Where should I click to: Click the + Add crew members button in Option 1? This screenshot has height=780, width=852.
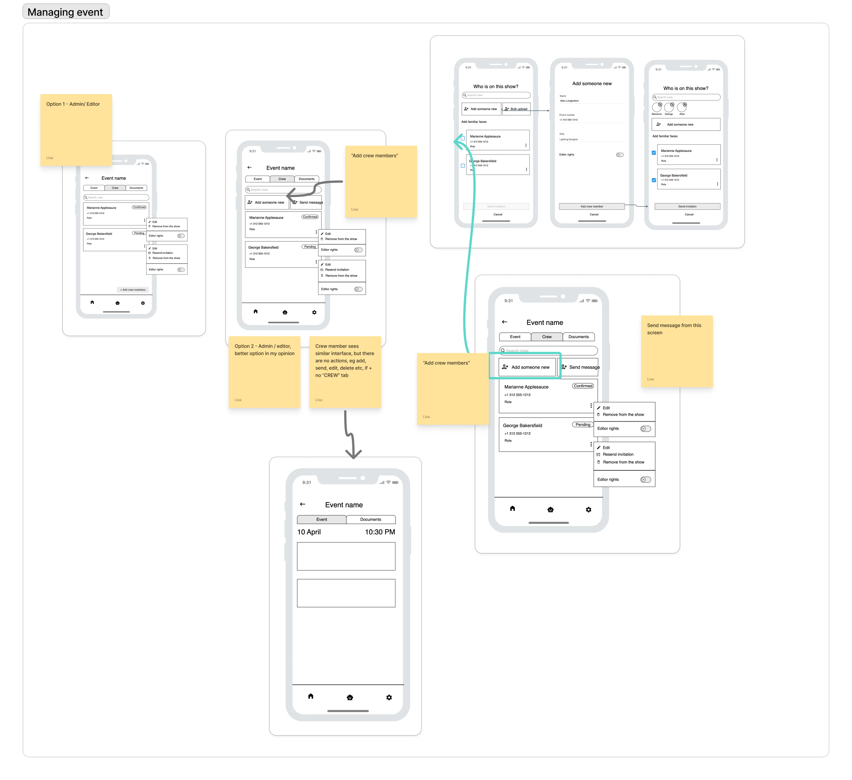click(133, 290)
